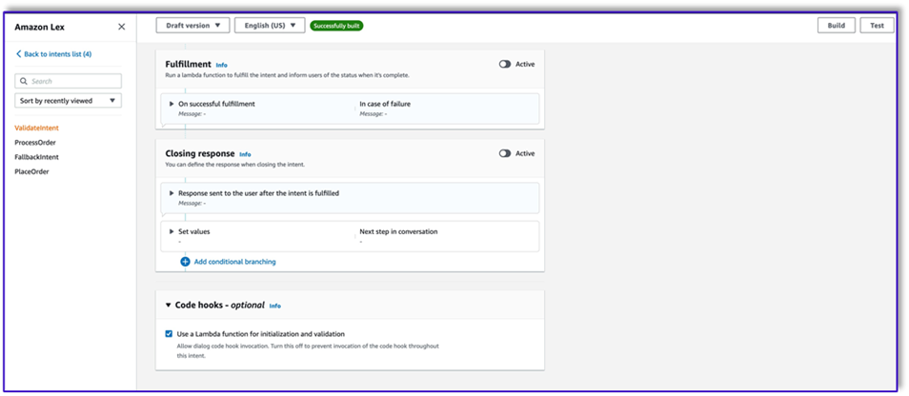Toggle the Fulfillment Active switch
Screen dimensions: 909x396
(x=504, y=65)
